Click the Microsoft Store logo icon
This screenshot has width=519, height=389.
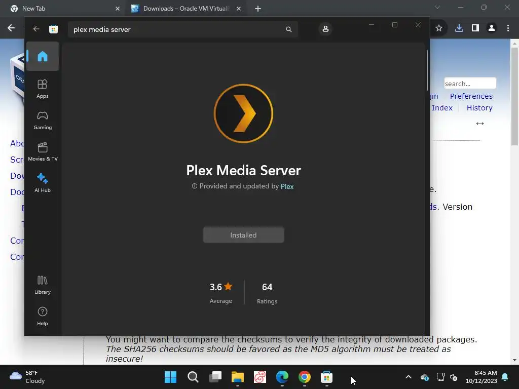pyautogui.click(x=53, y=29)
